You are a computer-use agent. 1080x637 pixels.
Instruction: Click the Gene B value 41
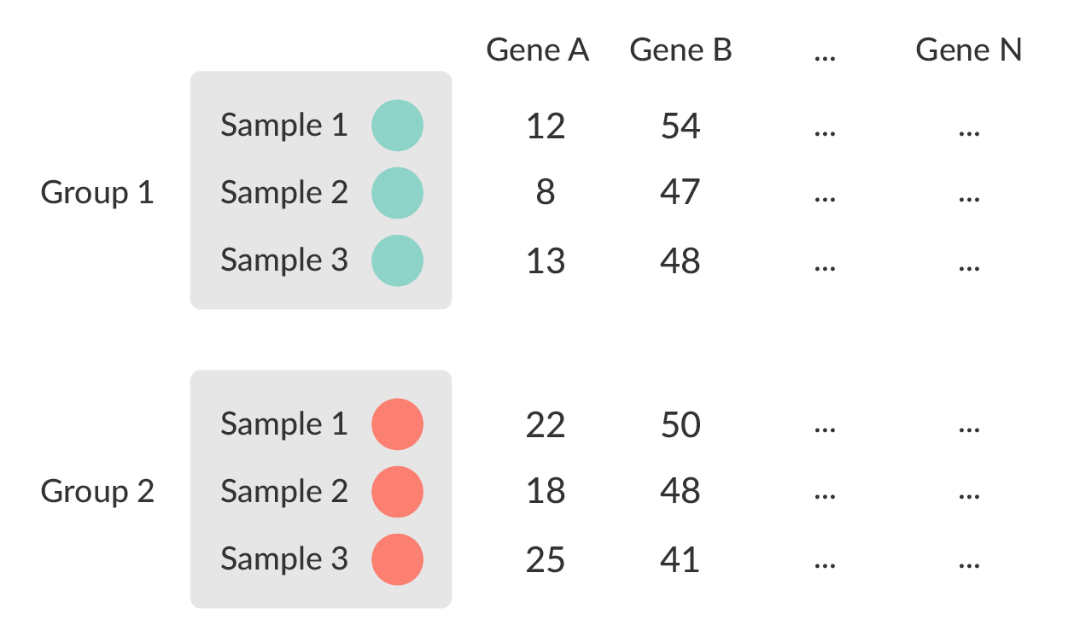tap(680, 559)
